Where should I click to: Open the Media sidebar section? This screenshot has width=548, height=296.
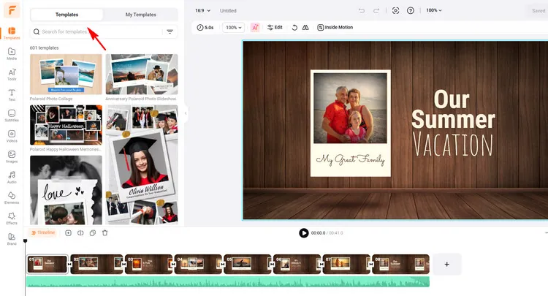click(x=12, y=54)
